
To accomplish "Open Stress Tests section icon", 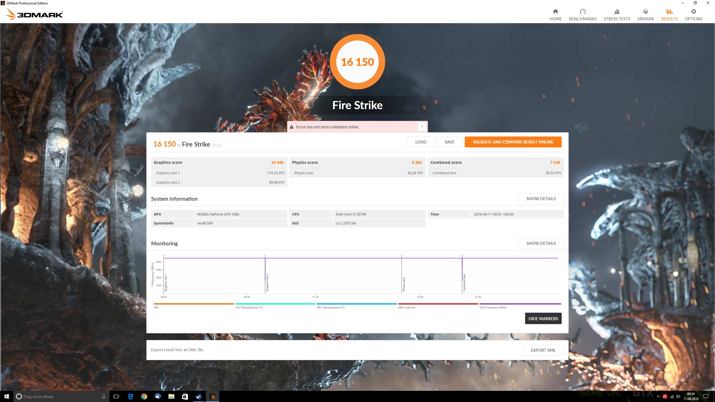I will pos(617,12).
